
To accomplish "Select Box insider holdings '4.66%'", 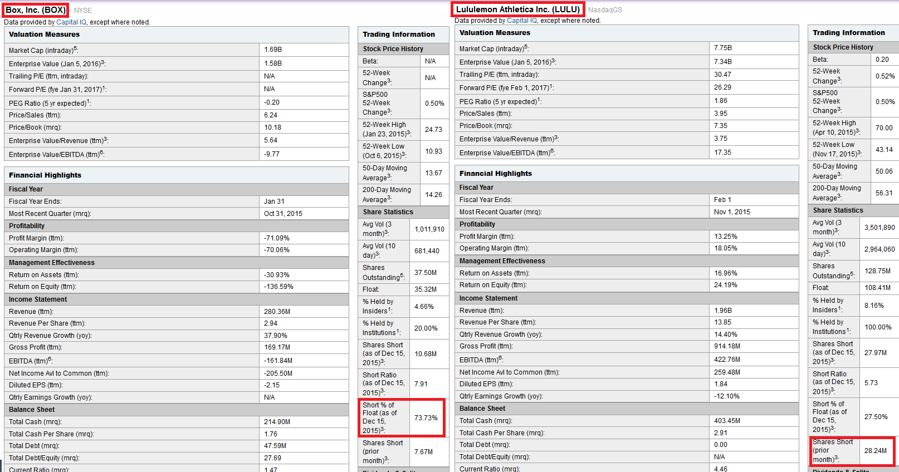I will 424,307.
